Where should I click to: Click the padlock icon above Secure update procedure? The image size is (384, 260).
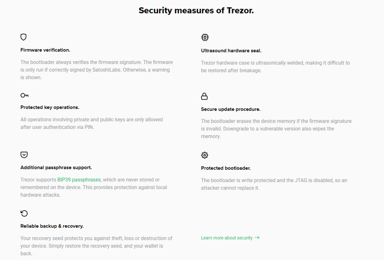click(x=204, y=96)
